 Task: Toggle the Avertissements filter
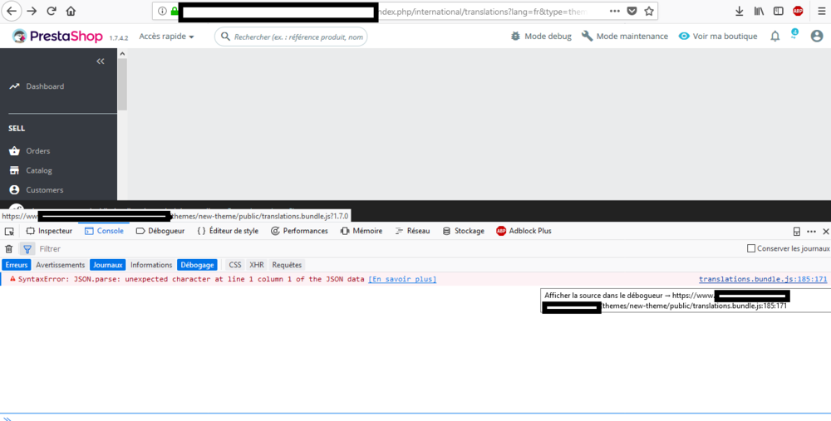(x=61, y=265)
